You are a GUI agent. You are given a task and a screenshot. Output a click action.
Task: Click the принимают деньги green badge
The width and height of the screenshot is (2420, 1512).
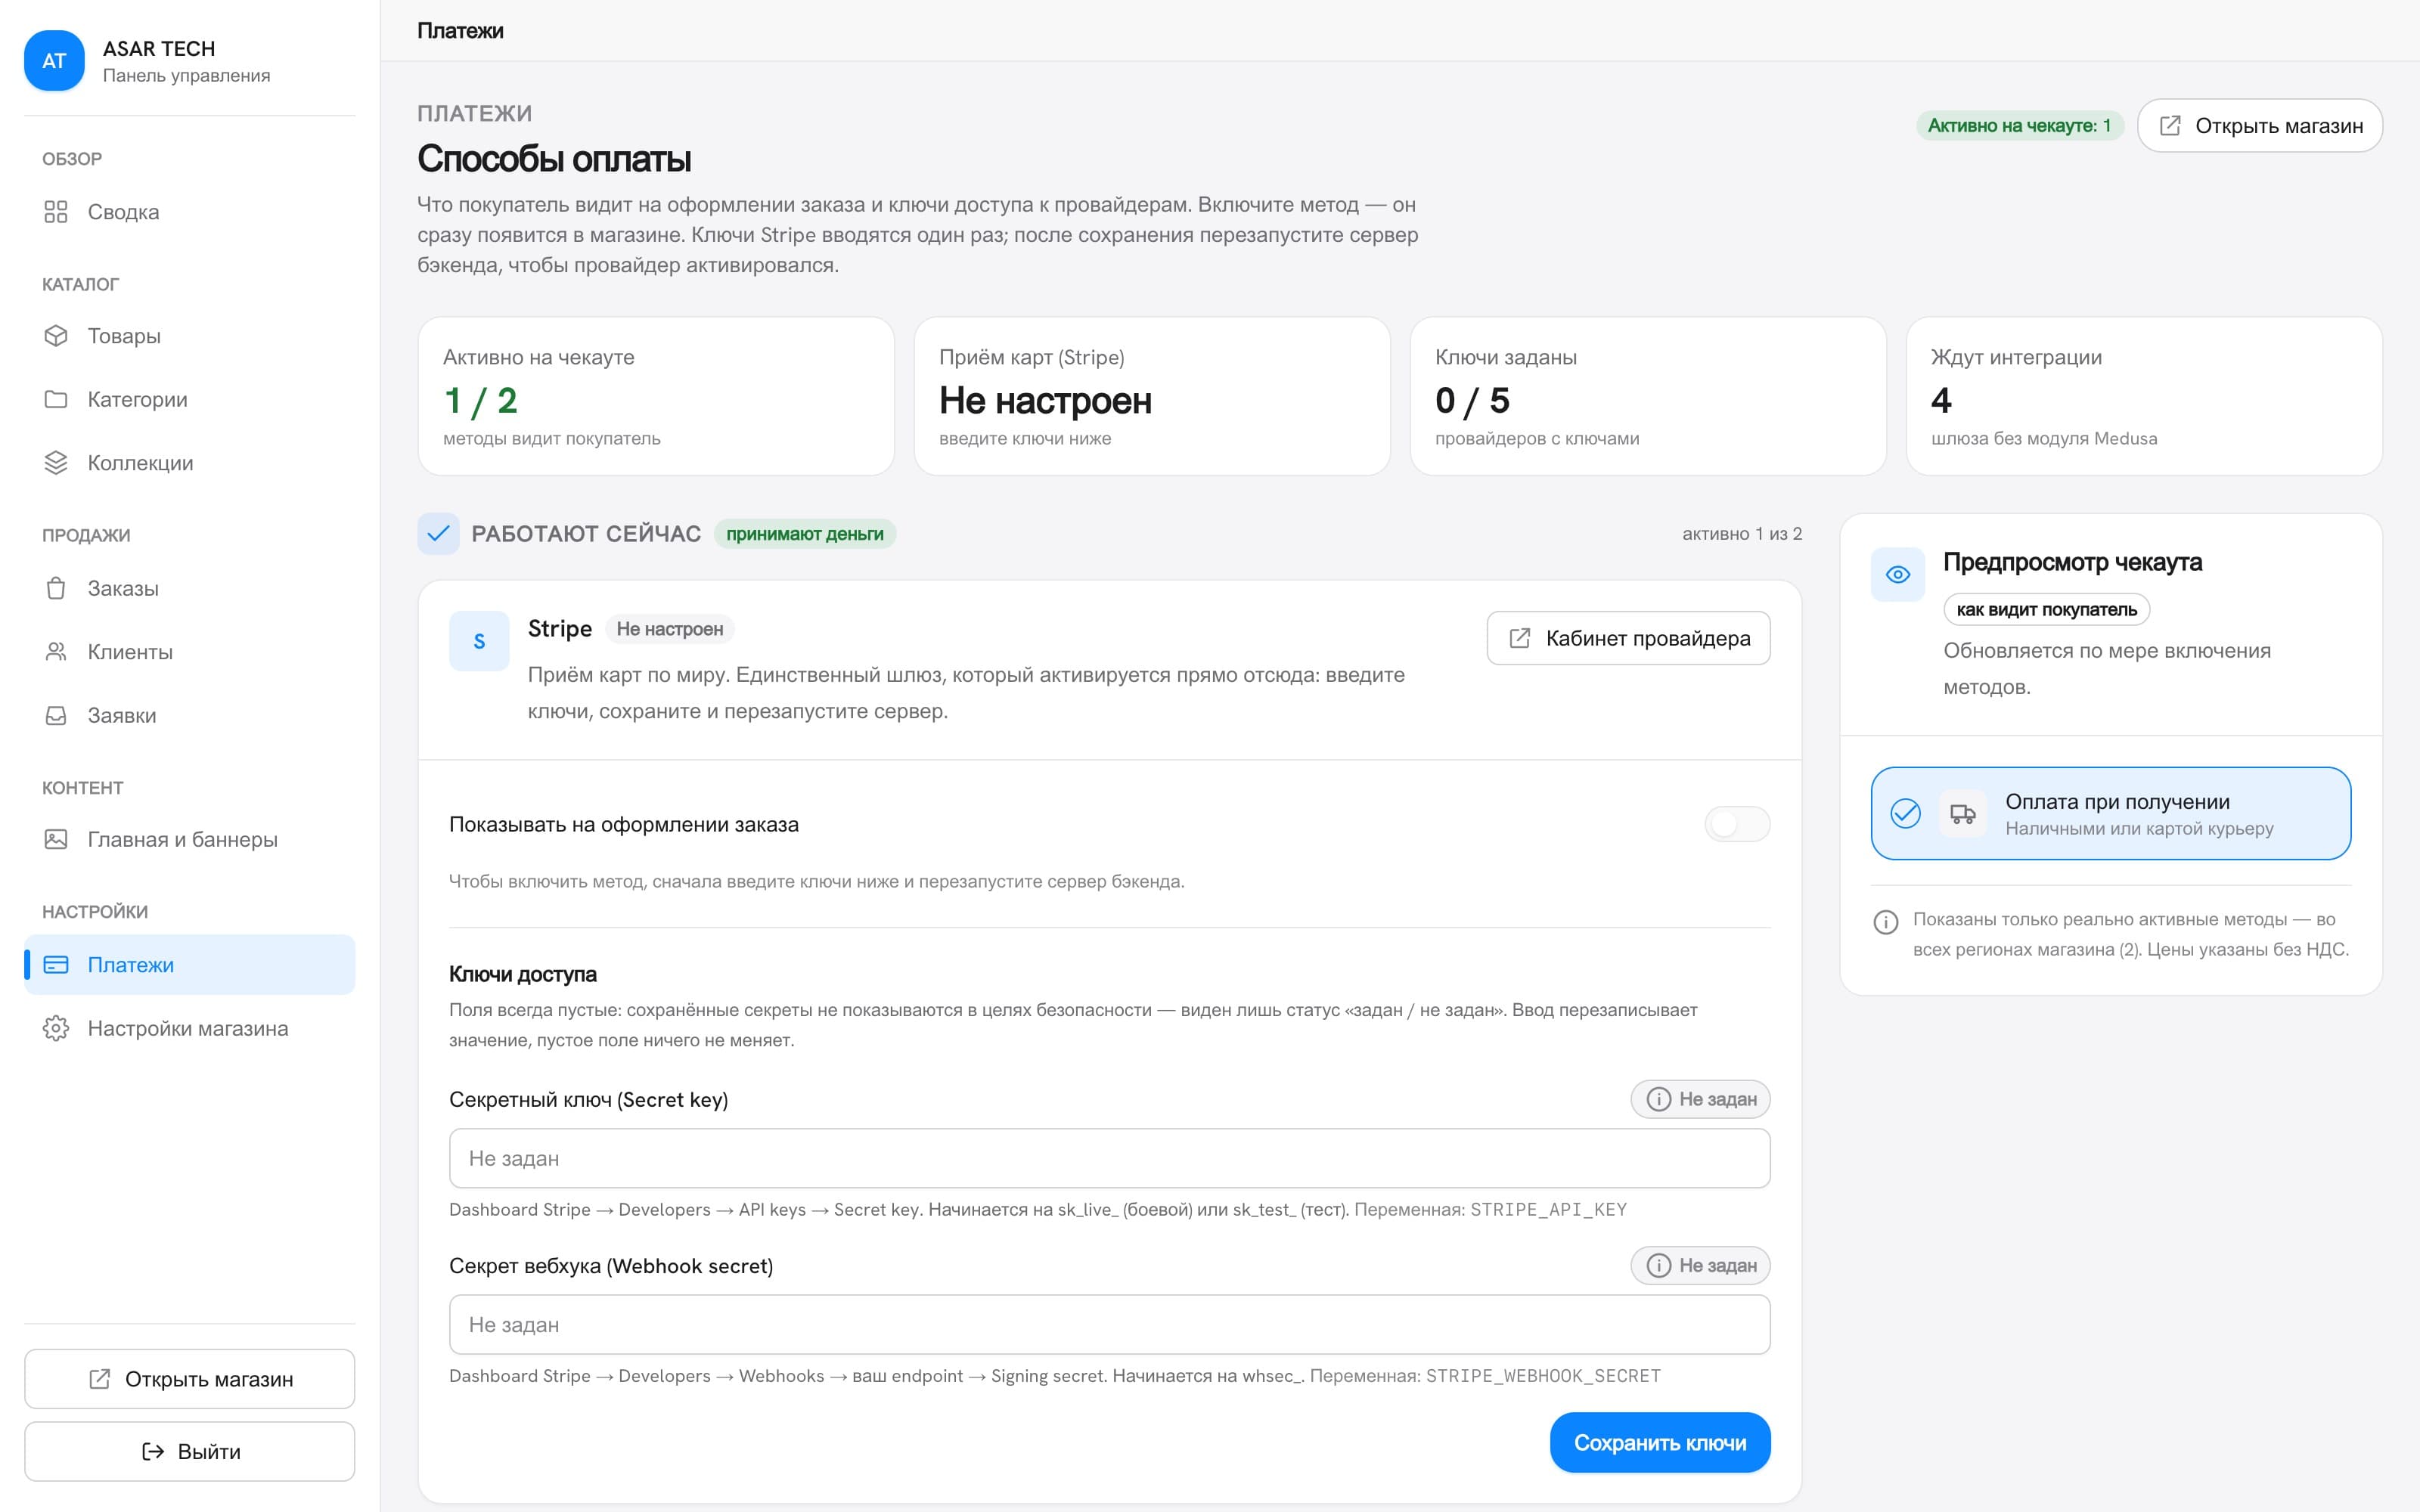805,534
